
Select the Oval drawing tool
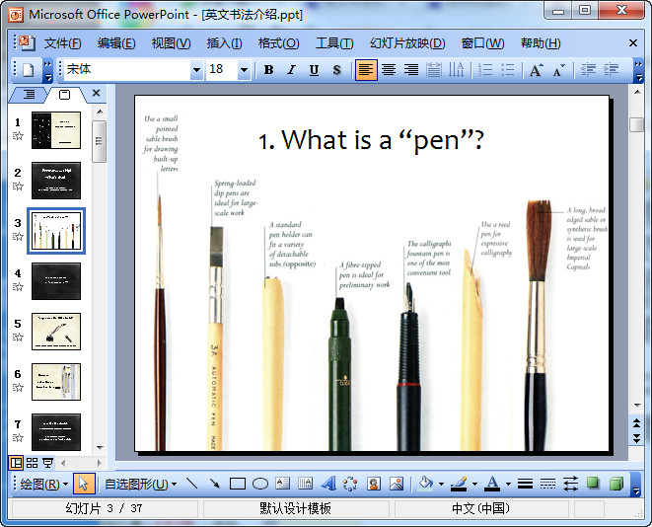[259, 484]
